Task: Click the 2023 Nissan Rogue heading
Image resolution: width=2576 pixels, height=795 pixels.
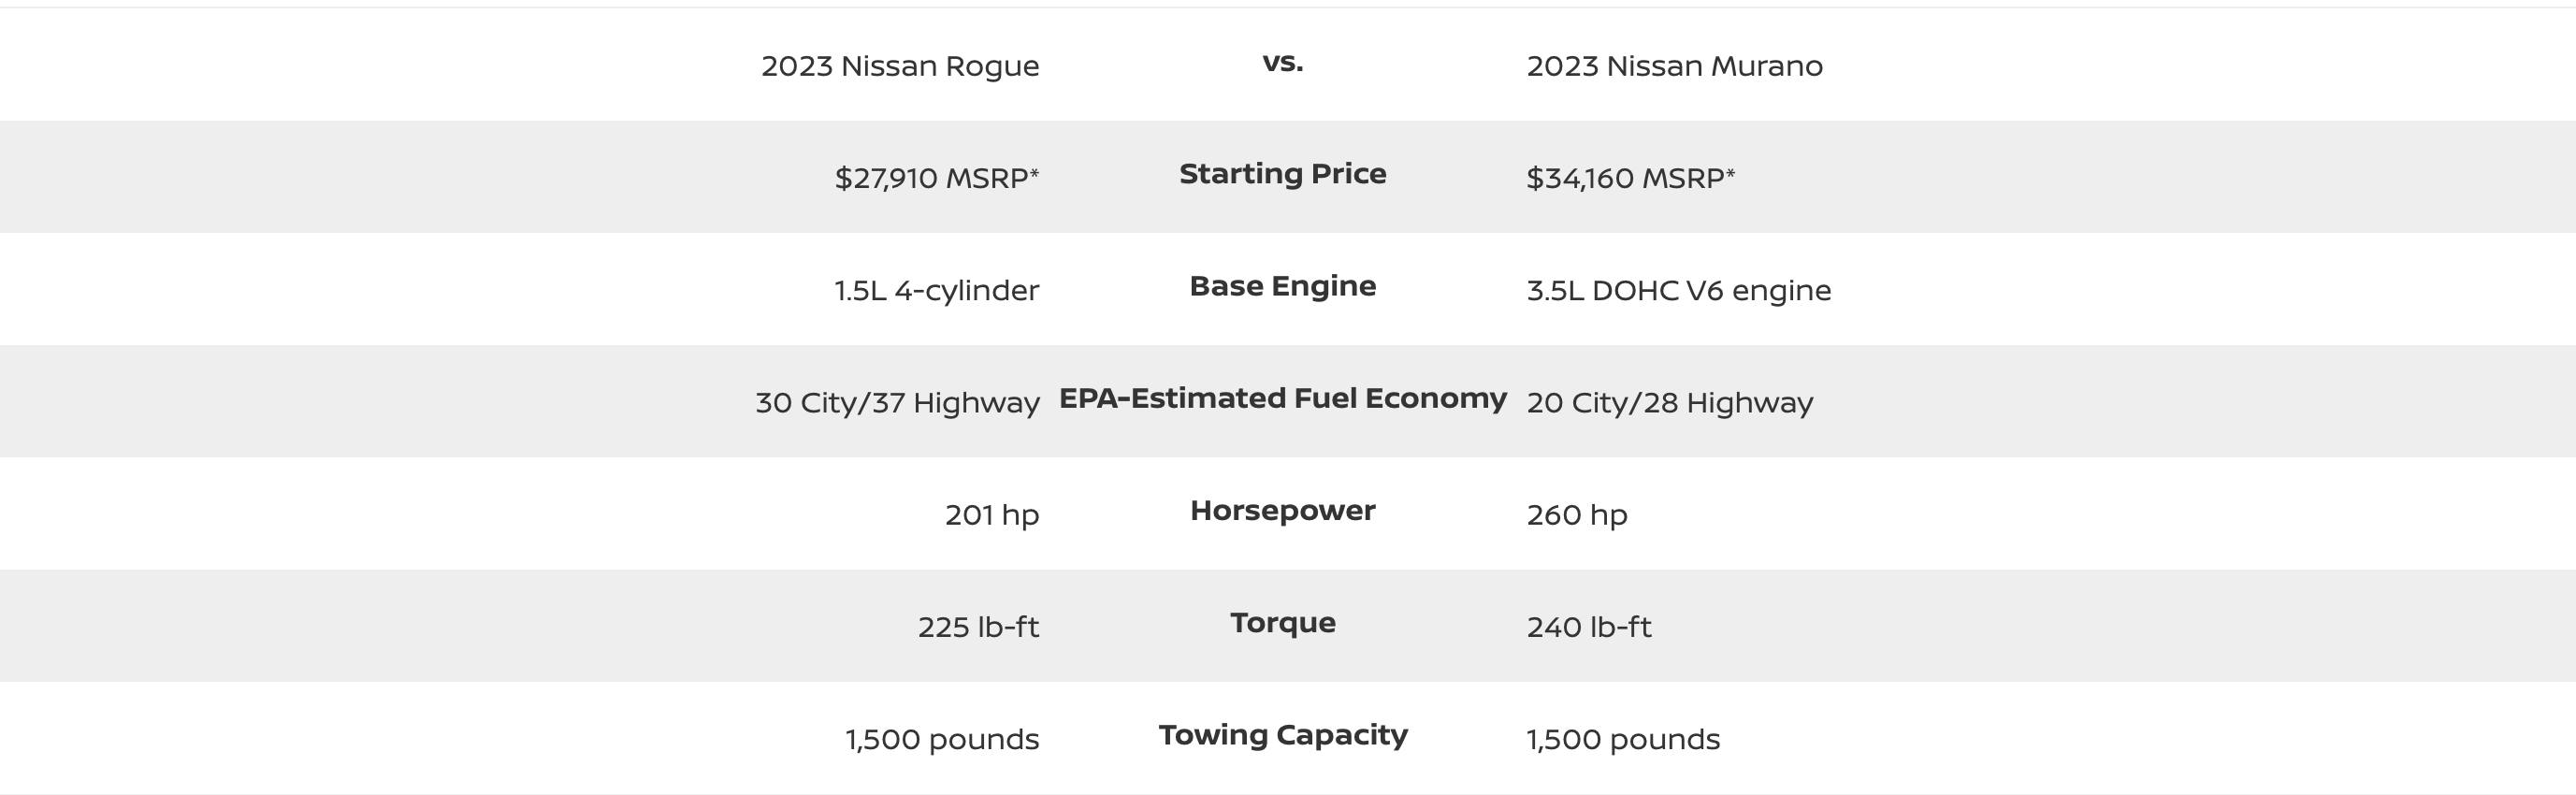Action: pos(900,66)
